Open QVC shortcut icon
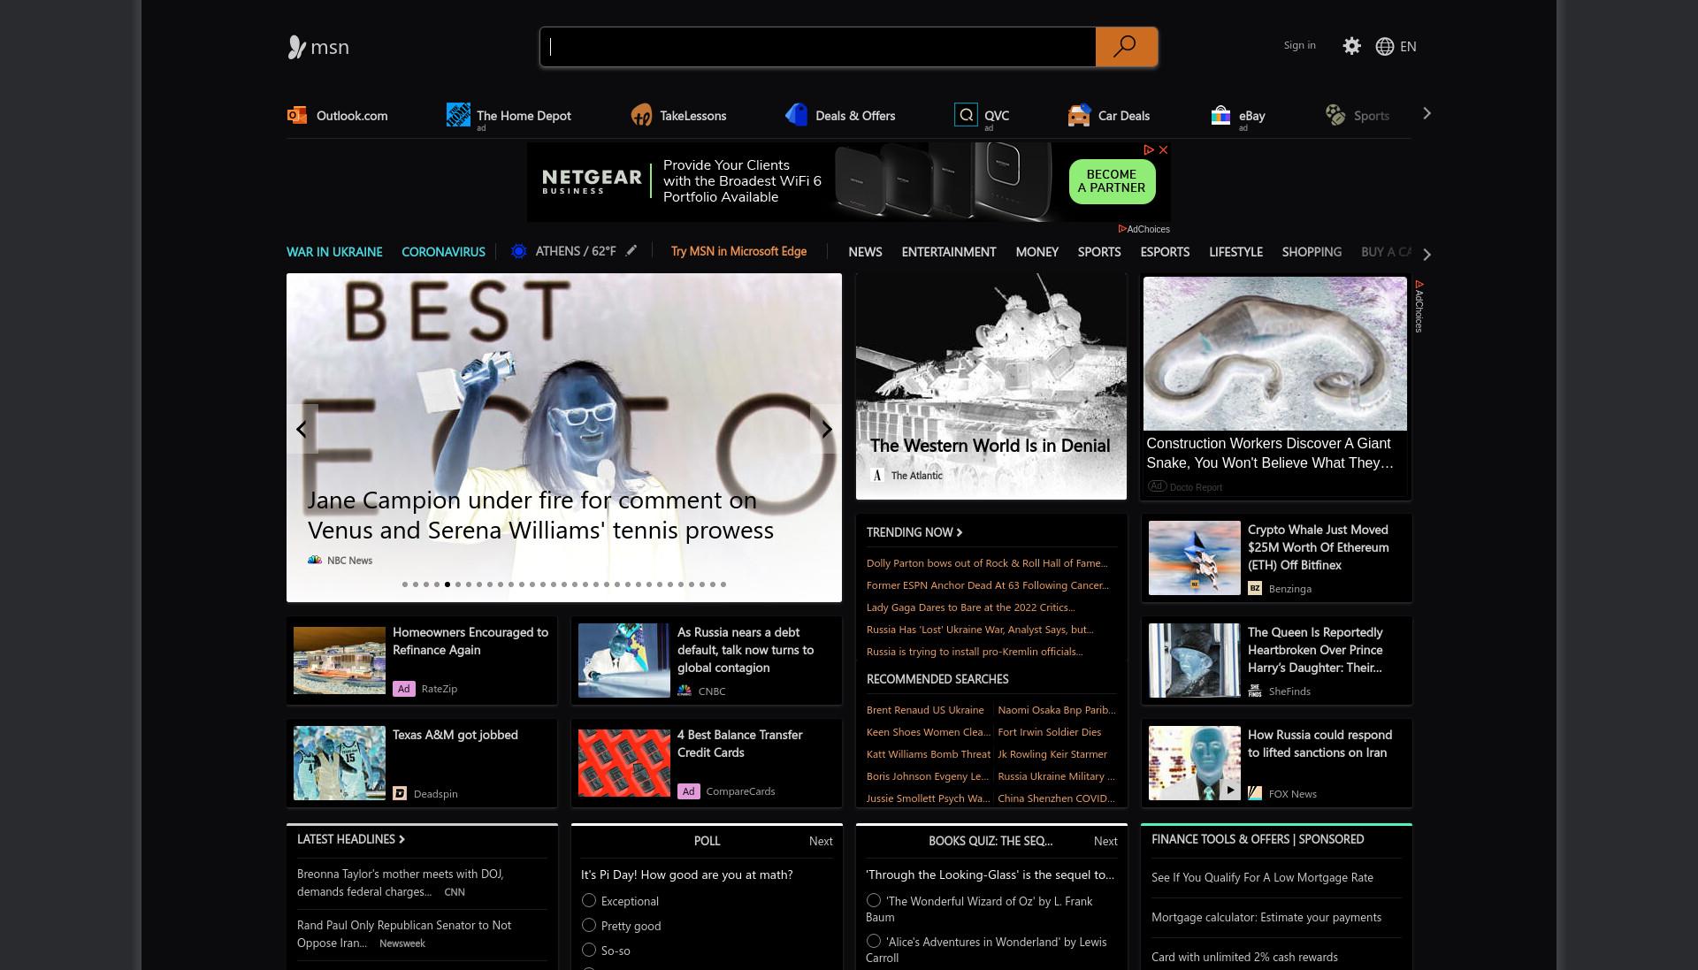 tap(966, 115)
